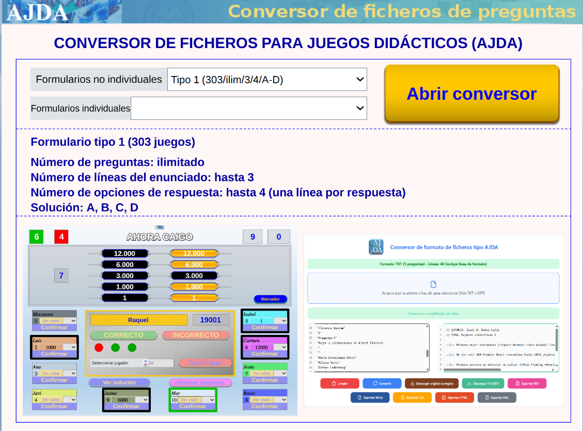This screenshot has height=431, width=583.
Task: Click the red indicator light under CORRECTO
Action: (x=99, y=347)
